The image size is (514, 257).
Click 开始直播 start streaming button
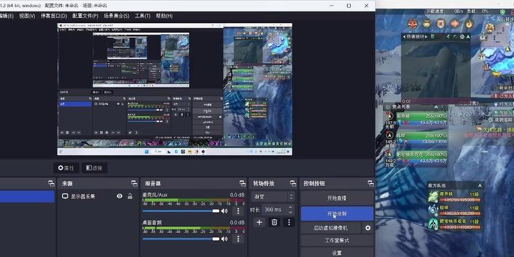(x=337, y=198)
